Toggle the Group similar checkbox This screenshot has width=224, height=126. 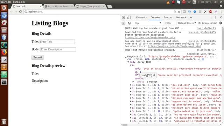click(x=199, y=23)
